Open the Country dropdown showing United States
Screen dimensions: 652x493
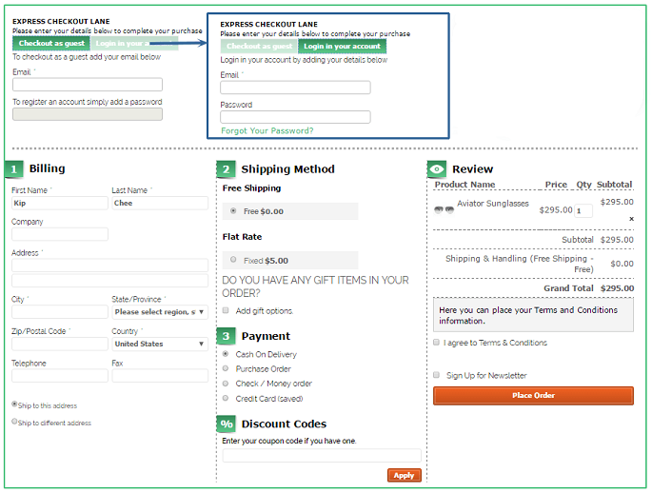coord(159,344)
